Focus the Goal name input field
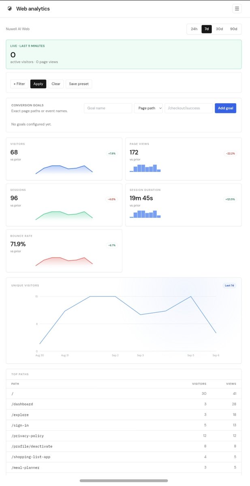The image size is (250, 486). coord(108,108)
